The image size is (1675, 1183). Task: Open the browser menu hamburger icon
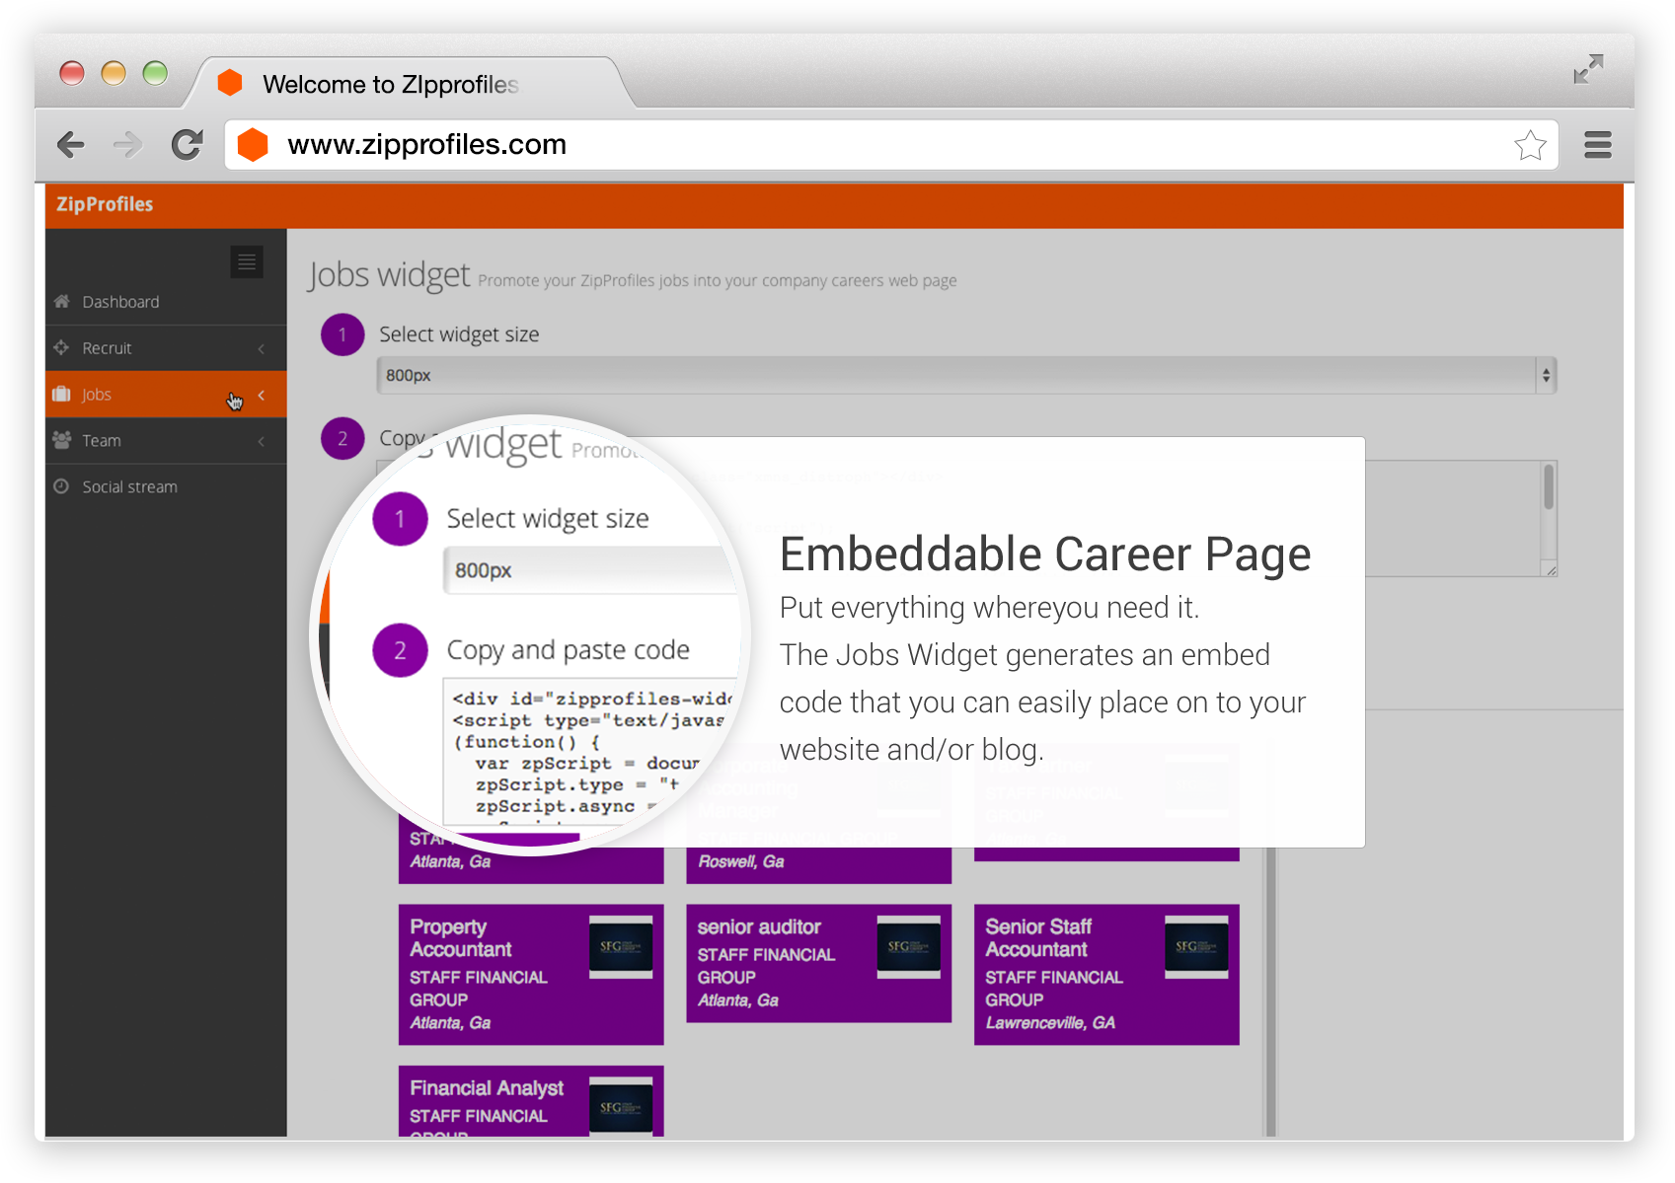1597,144
